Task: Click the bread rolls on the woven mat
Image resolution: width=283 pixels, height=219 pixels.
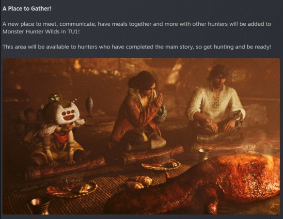Action: 139,182
